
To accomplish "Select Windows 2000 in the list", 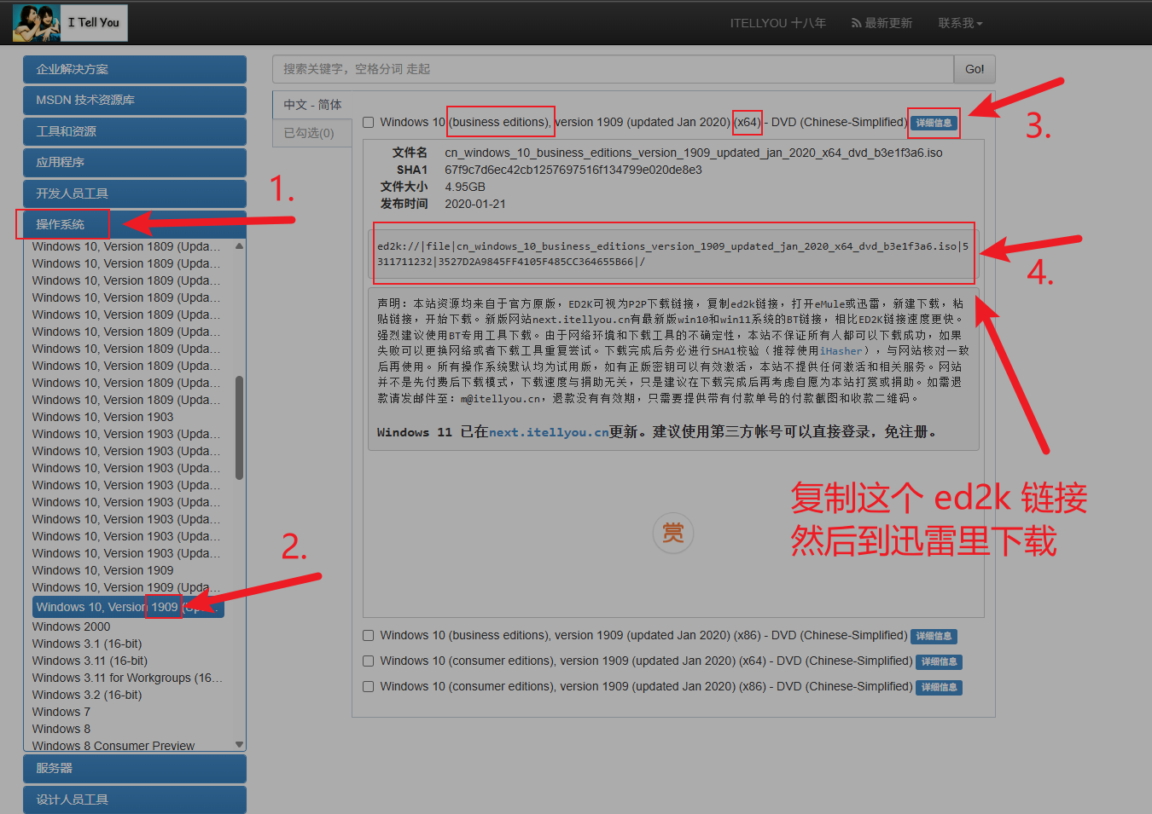I will 71,626.
